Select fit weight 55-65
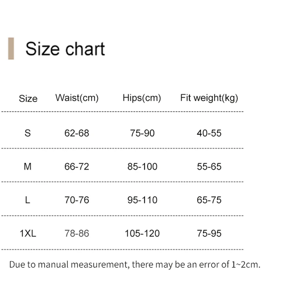The width and height of the screenshot is (303, 303). (209, 167)
